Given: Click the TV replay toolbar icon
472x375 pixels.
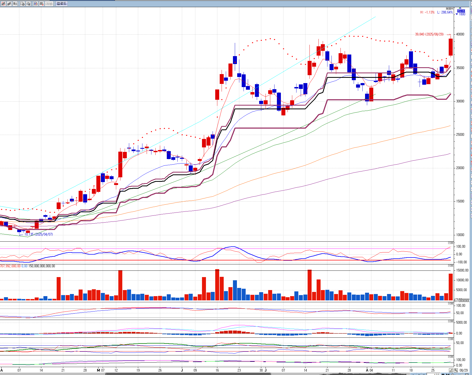Looking at the screenshot, I should (x=28, y=4).
